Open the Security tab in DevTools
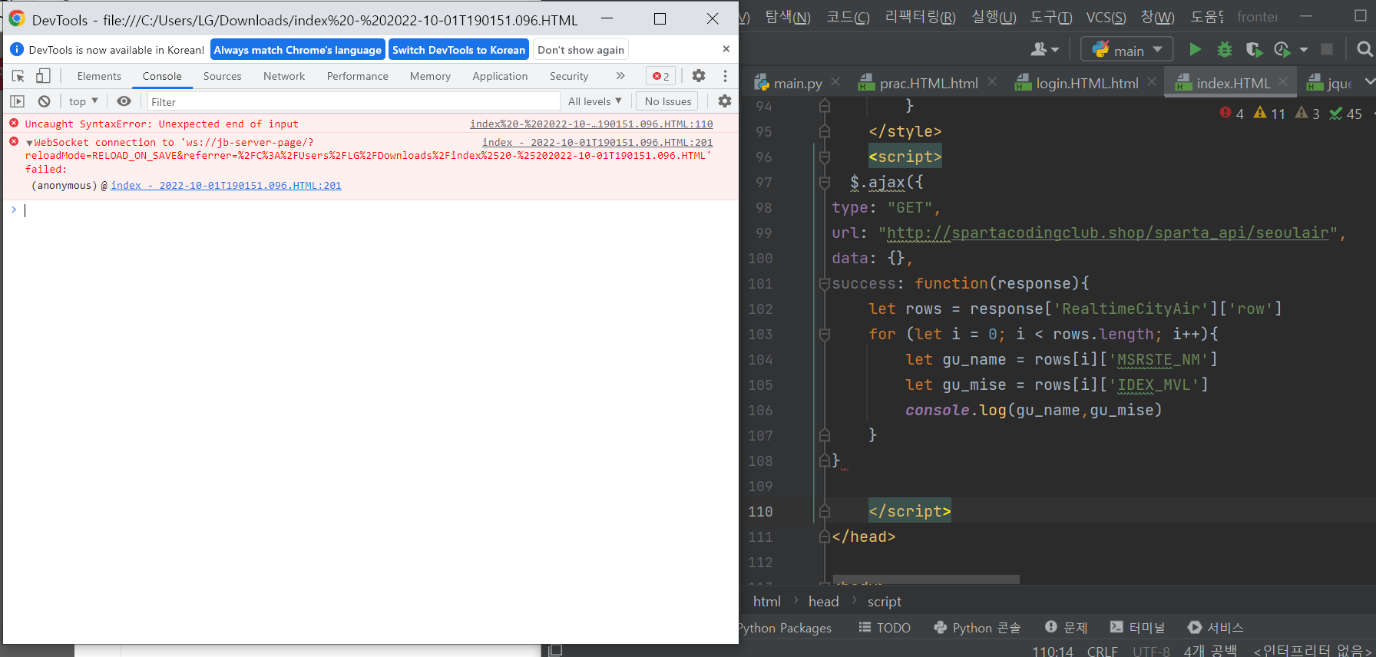Viewport: 1376px width, 657px height. tap(569, 76)
